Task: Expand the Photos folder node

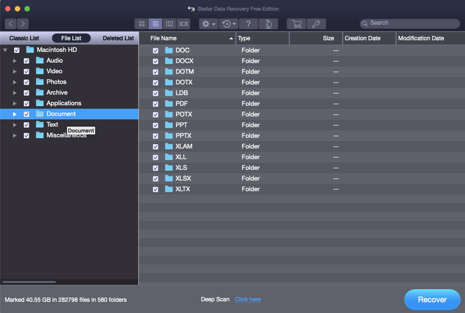Action: 15,82
